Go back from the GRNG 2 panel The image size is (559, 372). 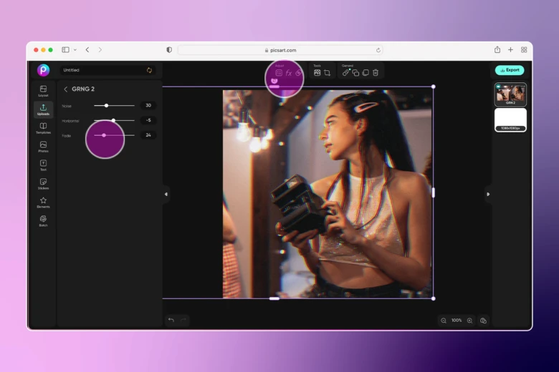pyautogui.click(x=66, y=89)
